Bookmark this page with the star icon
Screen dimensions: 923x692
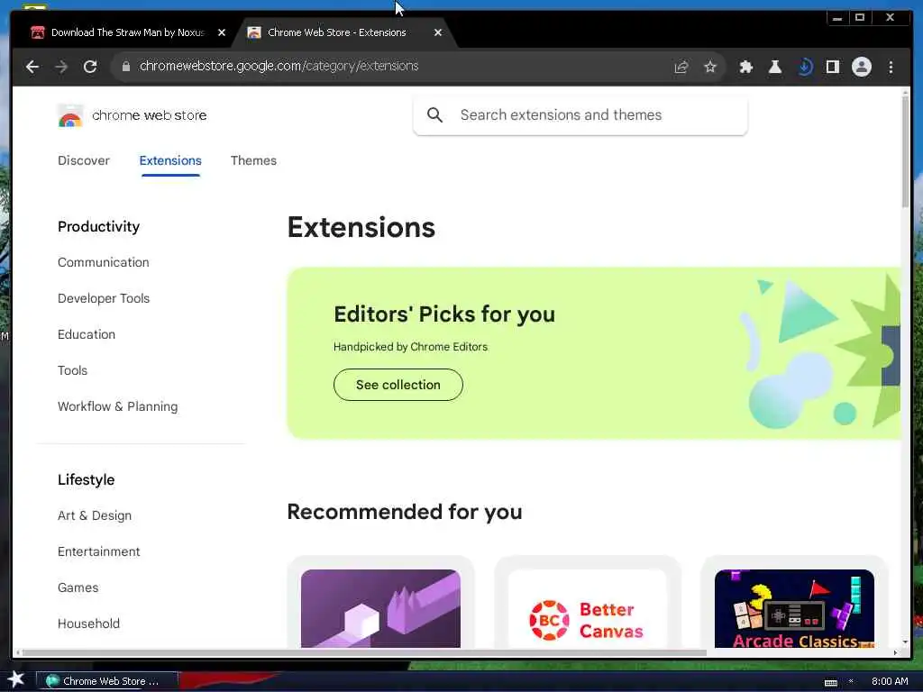point(710,67)
